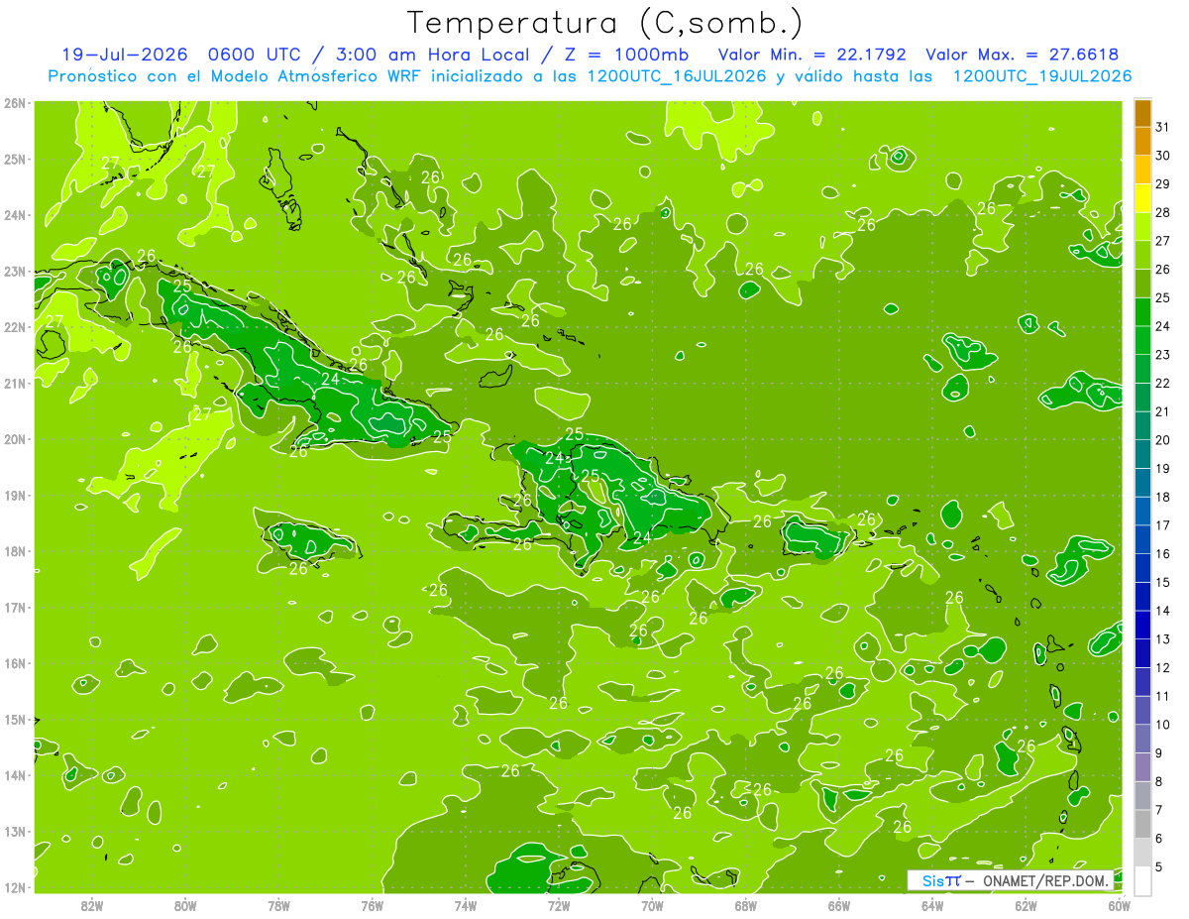Click the 26N latitude axis label

point(15,103)
